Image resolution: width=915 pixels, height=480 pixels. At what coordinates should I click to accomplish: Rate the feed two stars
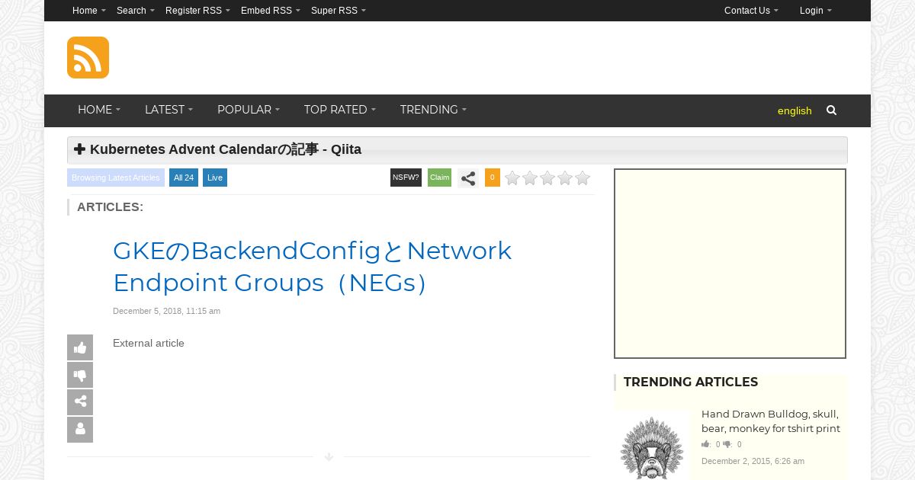coord(530,178)
